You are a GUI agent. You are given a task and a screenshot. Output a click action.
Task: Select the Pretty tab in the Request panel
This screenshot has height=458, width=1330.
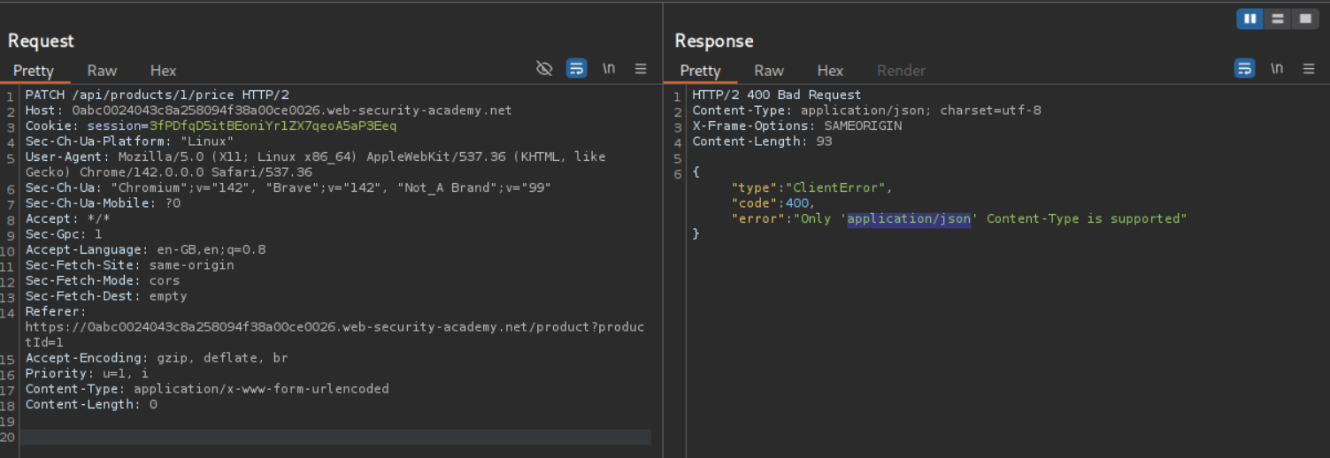click(x=34, y=71)
